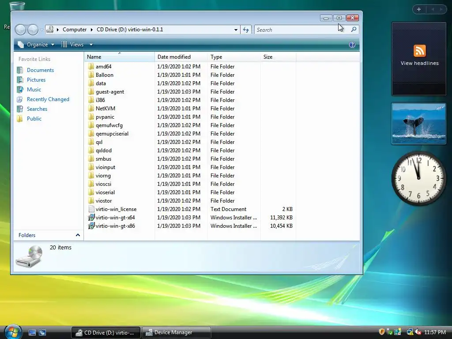This screenshot has height=339, width=452.
Task: Select the vioinput folder name
Action: click(x=105, y=167)
